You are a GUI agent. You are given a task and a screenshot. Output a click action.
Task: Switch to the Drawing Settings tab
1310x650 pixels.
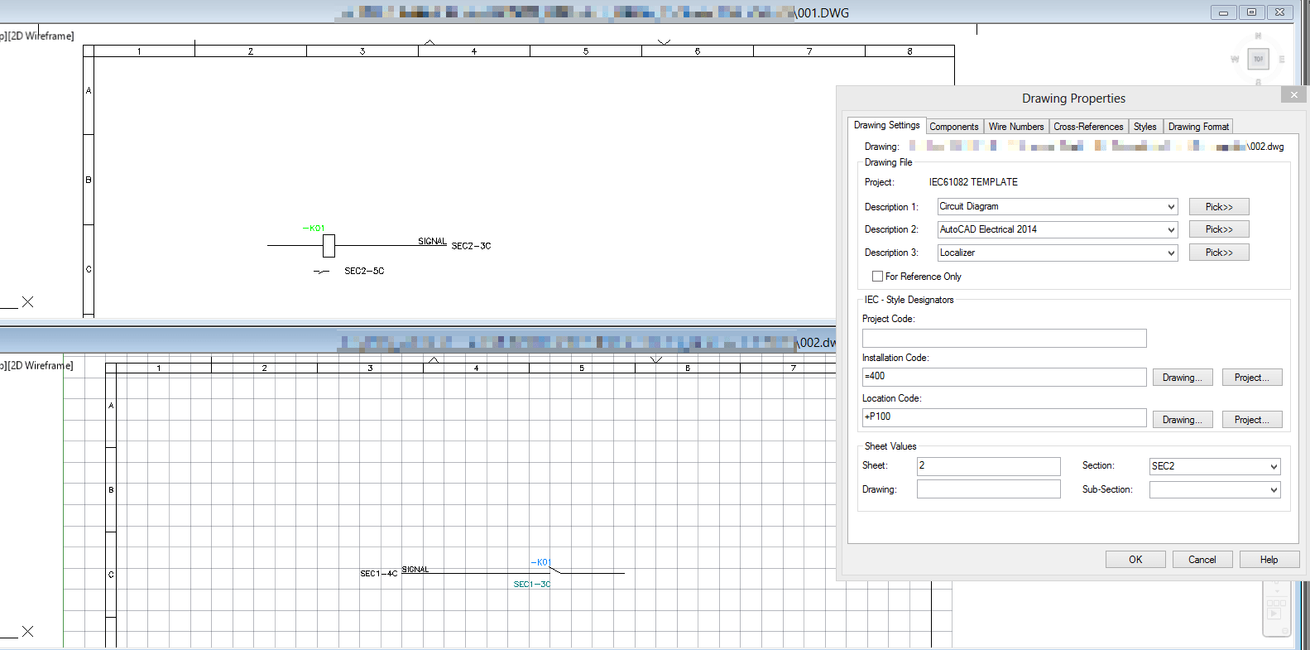886,125
